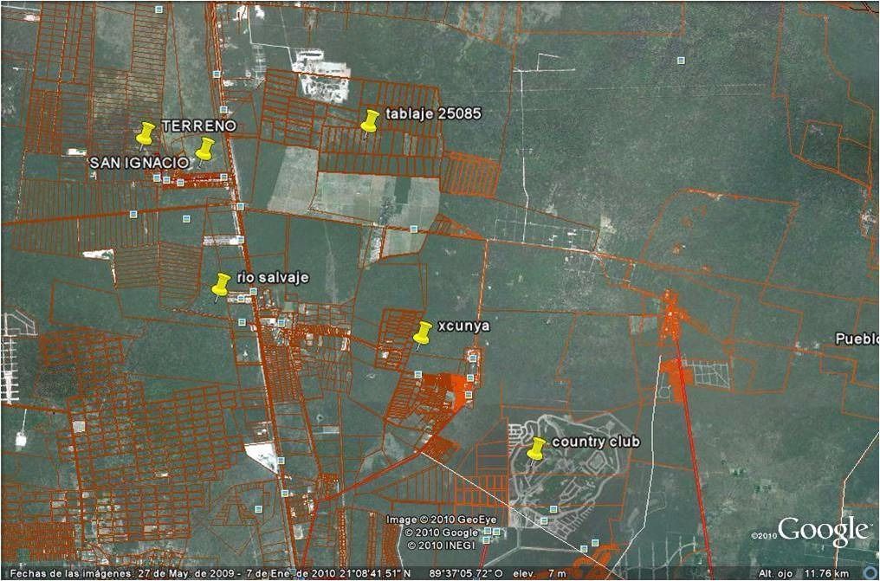
Task: Select the rio salvaje pushpin marker
Action: coord(221,285)
